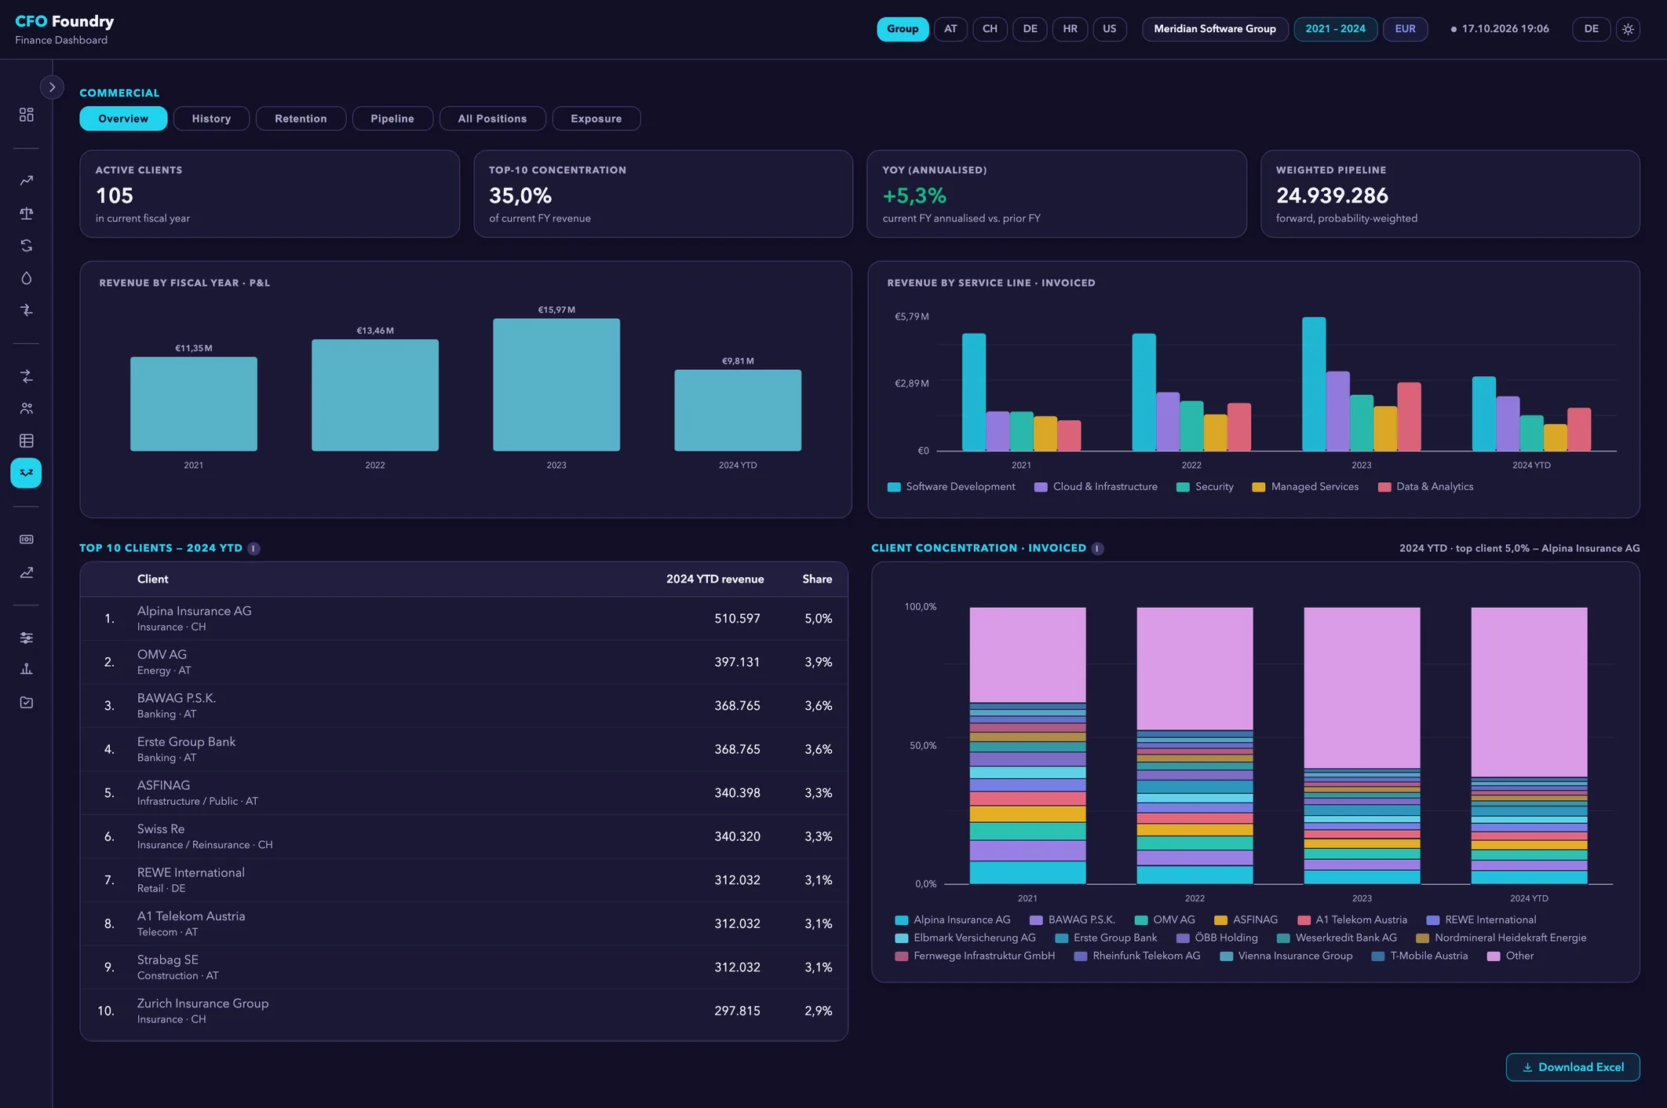This screenshot has width=1667, height=1108.
Task: Select the HR entity filter
Action: pyautogui.click(x=1070, y=29)
